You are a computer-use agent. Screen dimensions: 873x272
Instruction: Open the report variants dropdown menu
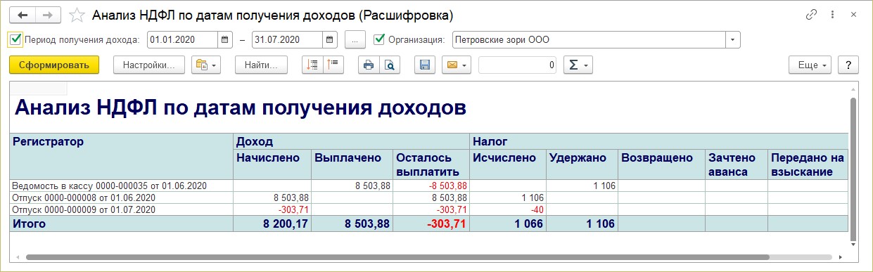[x=206, y=65]
